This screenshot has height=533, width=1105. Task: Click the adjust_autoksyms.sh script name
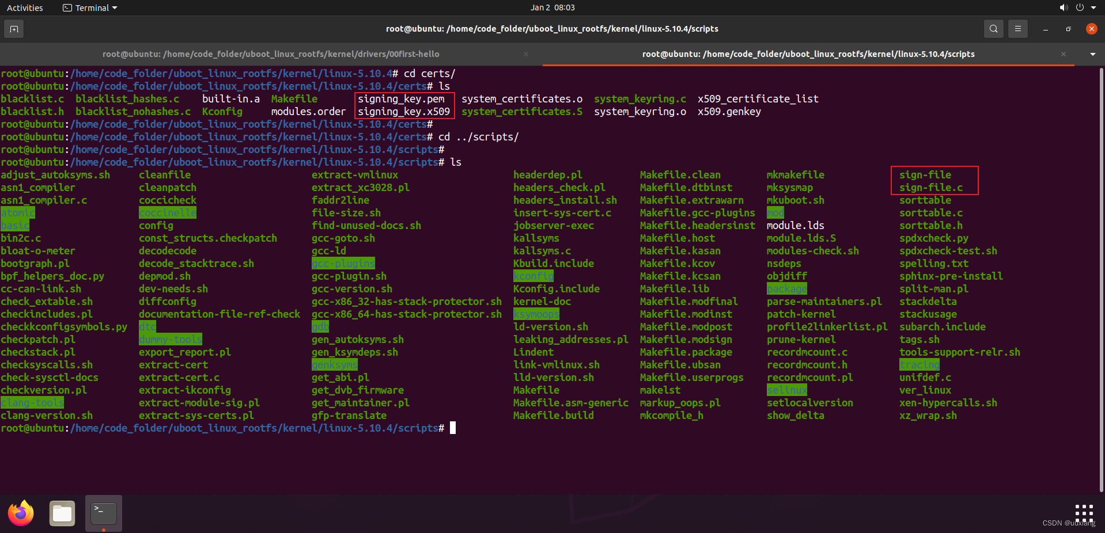pyautogui.click(x=55, y=175)
